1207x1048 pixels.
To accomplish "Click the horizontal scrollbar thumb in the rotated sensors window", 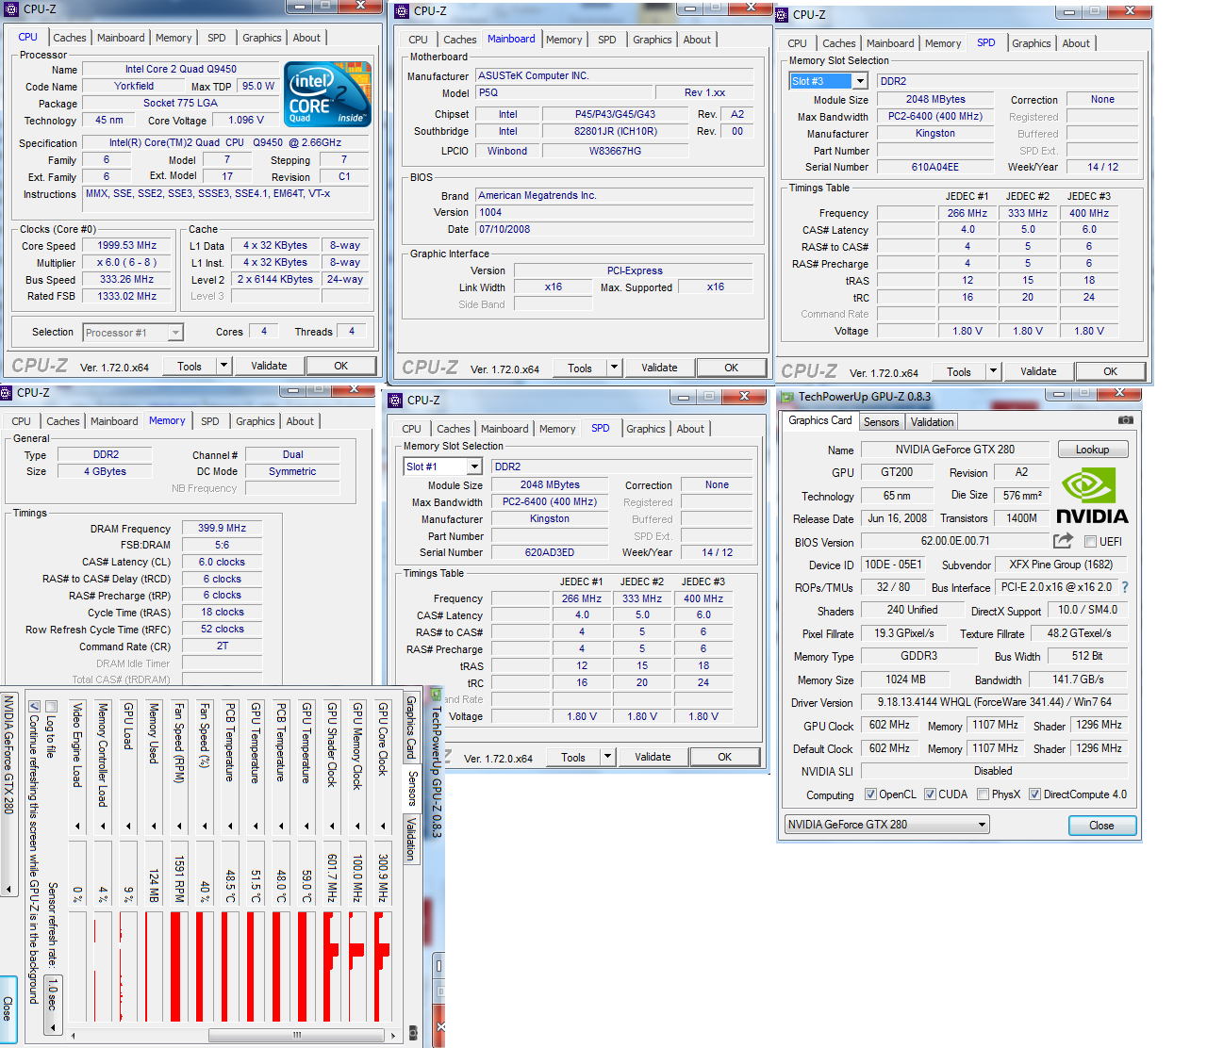I will tap(297, 1035).
